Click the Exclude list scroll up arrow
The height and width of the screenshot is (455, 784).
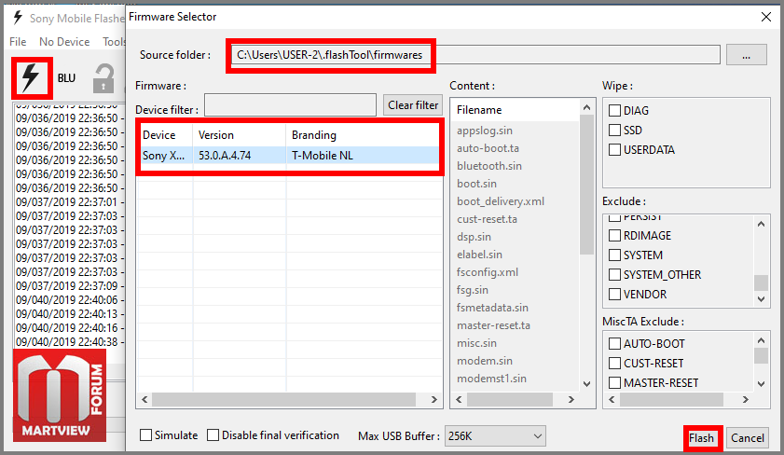pos(761,224)
